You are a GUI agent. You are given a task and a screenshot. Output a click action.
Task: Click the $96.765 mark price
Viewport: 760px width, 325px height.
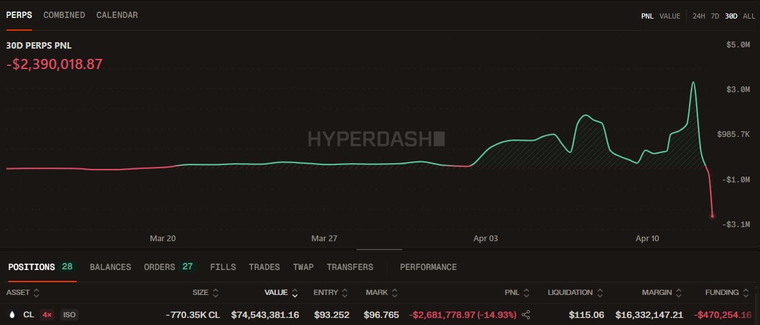(x=383, y=315)
